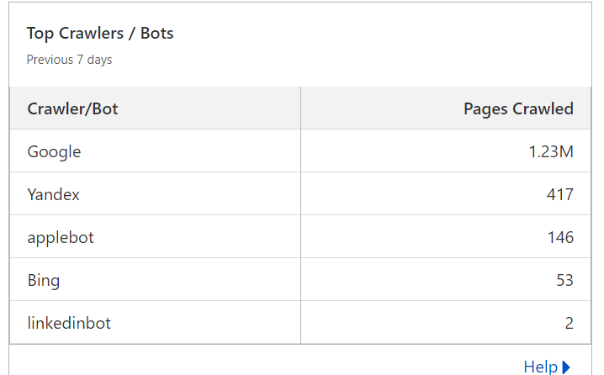Select the Yandex crawler entry
604x375 pixels.
(53, 194)
